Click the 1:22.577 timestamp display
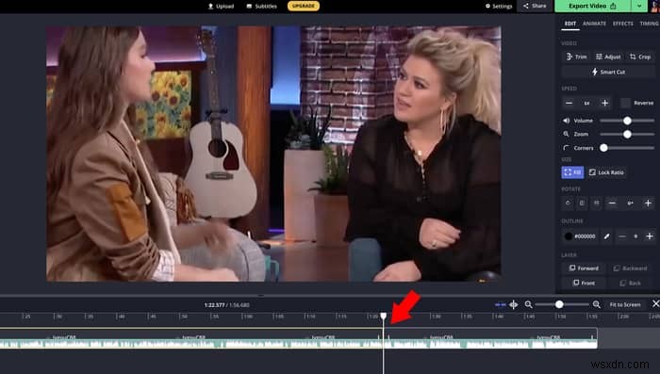Screen dimensions: 660x374 [x=214, y=305]
